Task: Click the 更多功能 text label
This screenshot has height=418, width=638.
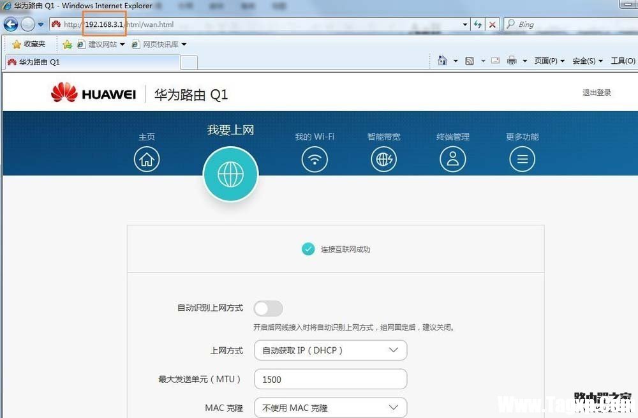Action: (522, 137)
